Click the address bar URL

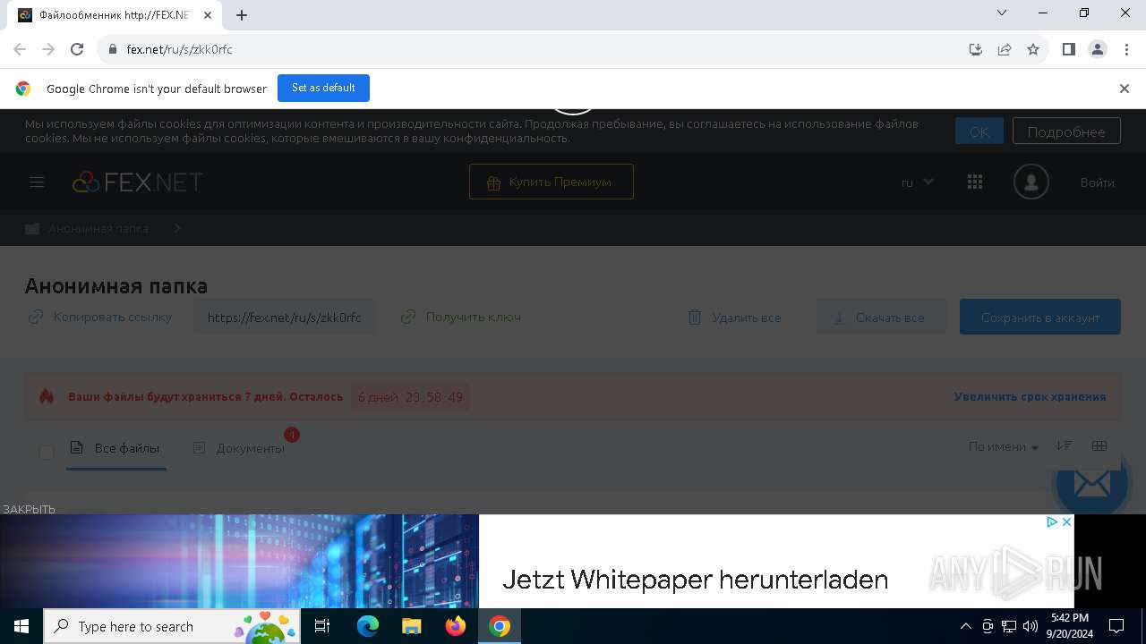(179, 49)
